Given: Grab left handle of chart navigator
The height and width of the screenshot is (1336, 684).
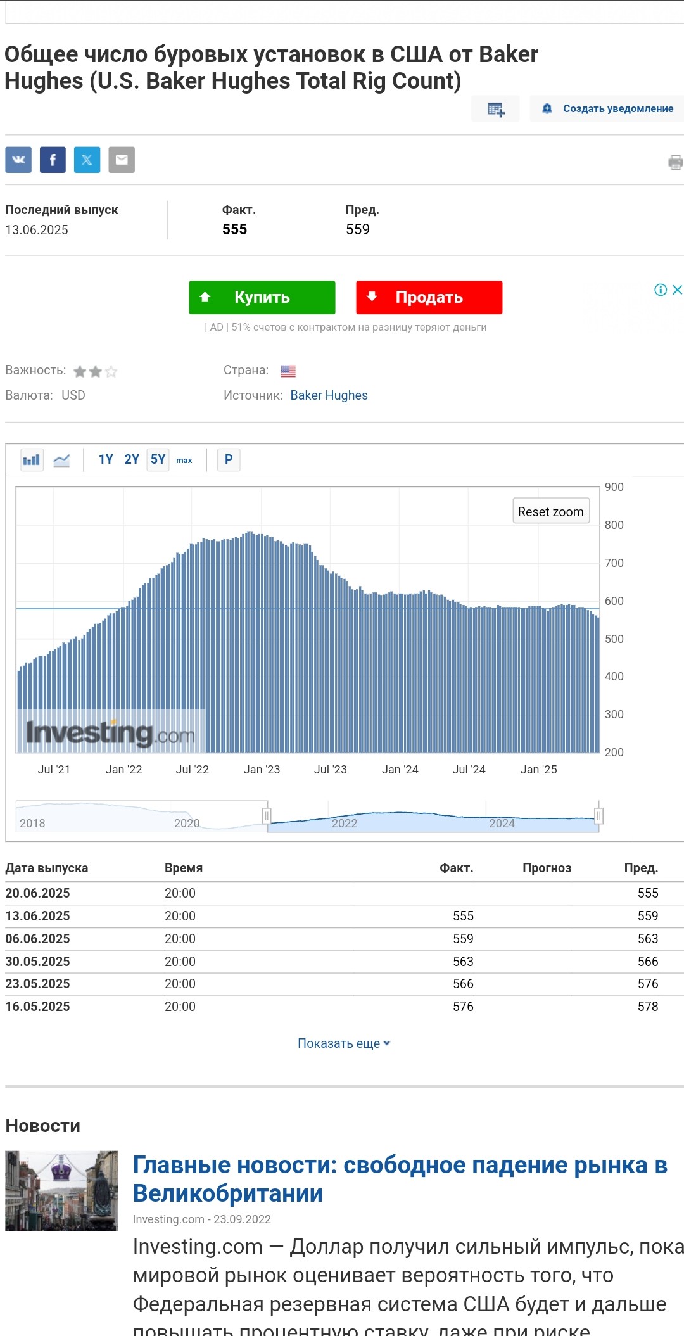Looking at the screenshot, I should (x=267, y=816).
